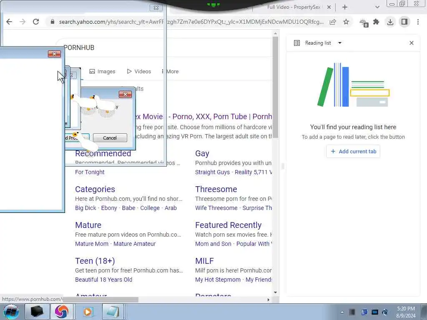Open a new tab with plus button
427x320 pixels.
[345, 7]
